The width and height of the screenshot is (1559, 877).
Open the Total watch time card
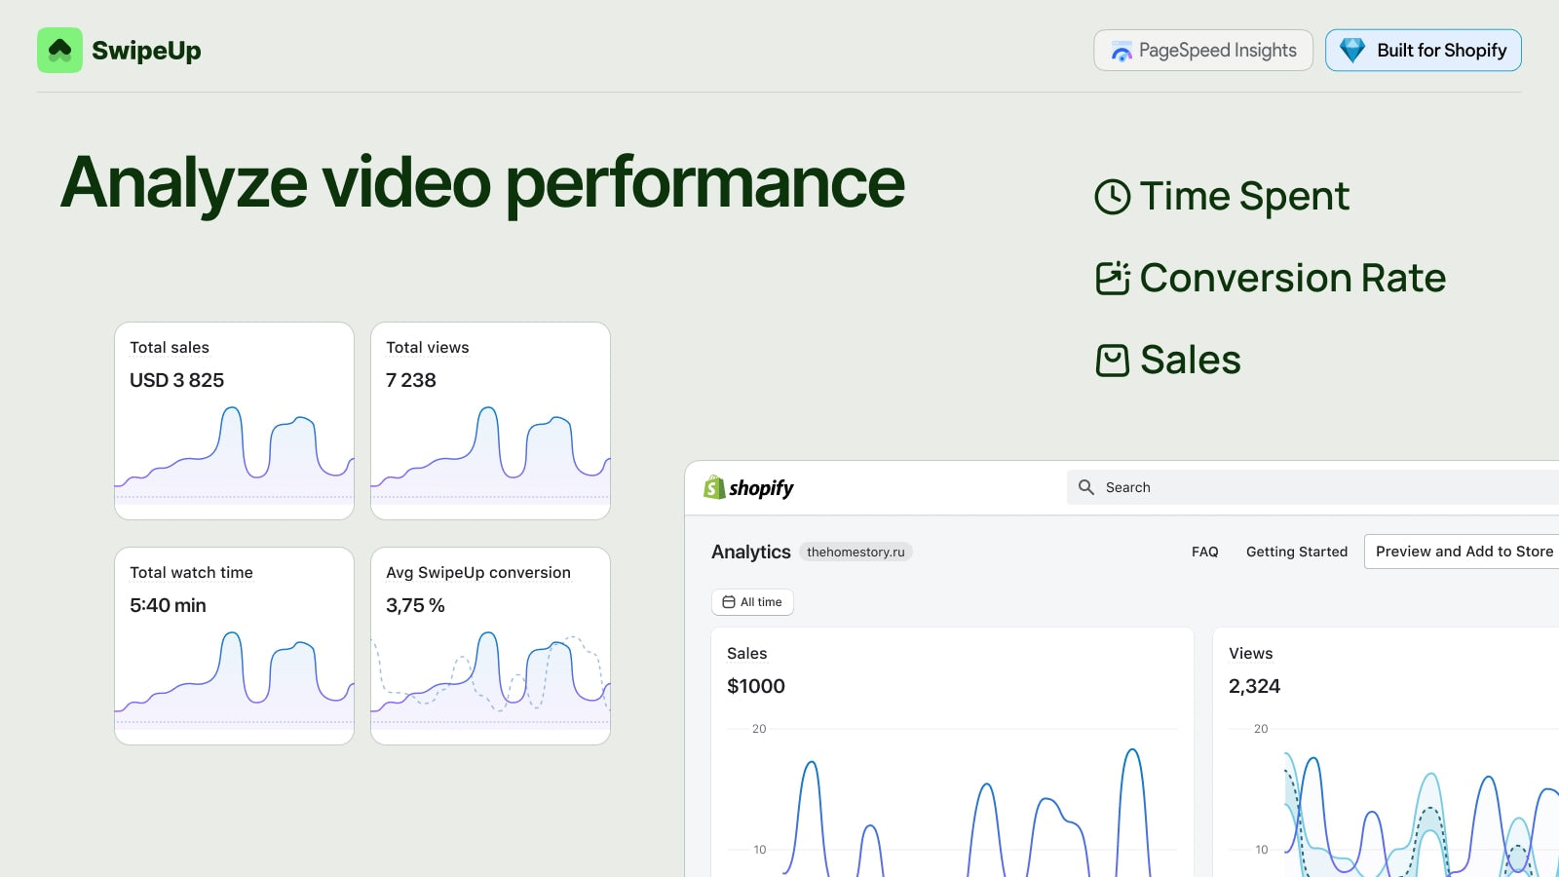(x=234, y=646)
